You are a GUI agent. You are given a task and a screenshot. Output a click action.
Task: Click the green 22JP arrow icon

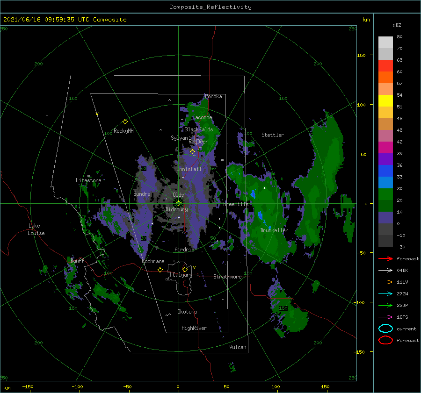385,305
